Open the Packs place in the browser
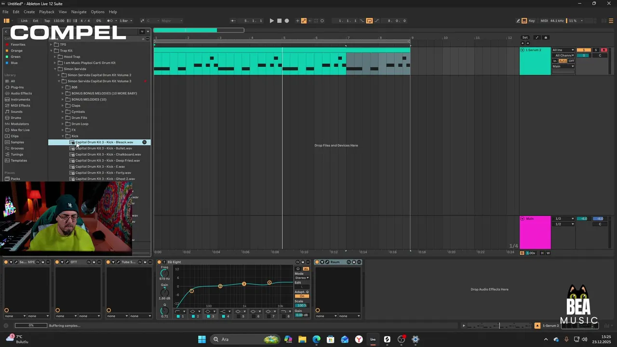The height and width of the screenshot is (347, 617). tap(15, 179)
